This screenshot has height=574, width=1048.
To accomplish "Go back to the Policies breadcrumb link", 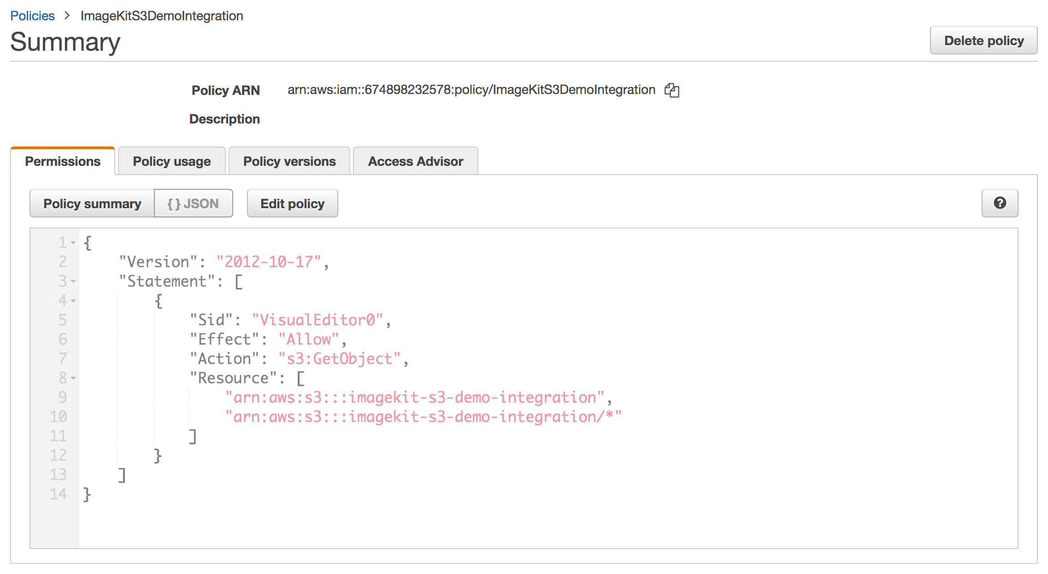I will click(32, 16).
